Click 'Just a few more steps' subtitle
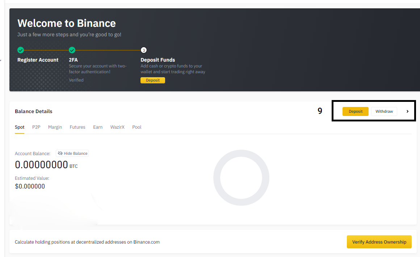The height and width of the screenshot is (257, 420). click(70, 34)
